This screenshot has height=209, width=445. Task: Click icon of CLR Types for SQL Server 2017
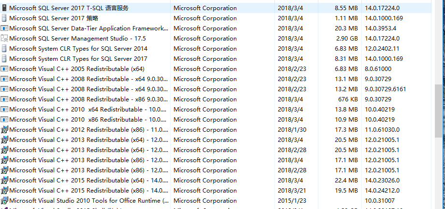click(4, 59)
